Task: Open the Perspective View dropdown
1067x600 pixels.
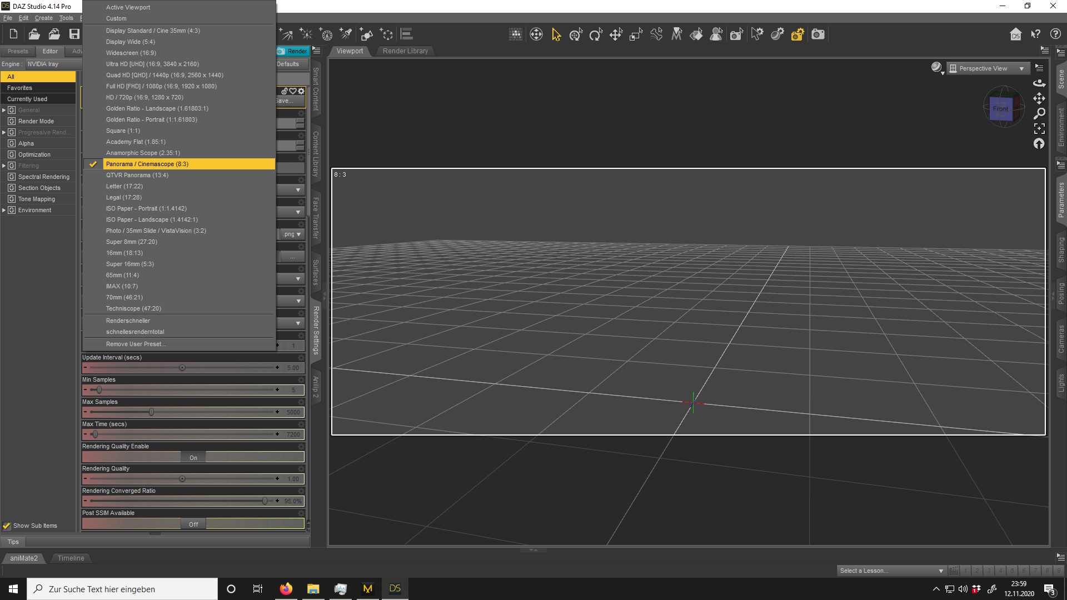Action: tap(987, 68)
